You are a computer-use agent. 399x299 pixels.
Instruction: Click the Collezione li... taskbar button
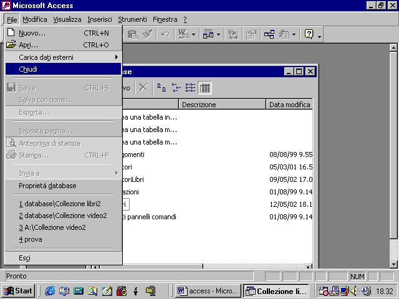[x=276, y=291]
